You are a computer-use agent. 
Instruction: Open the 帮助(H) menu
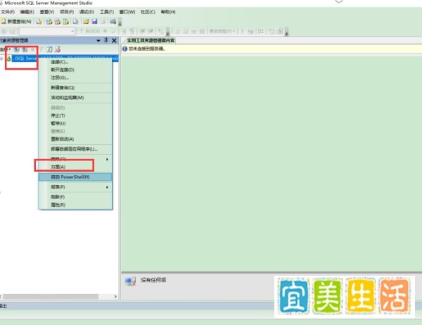(x=168, y=12)
